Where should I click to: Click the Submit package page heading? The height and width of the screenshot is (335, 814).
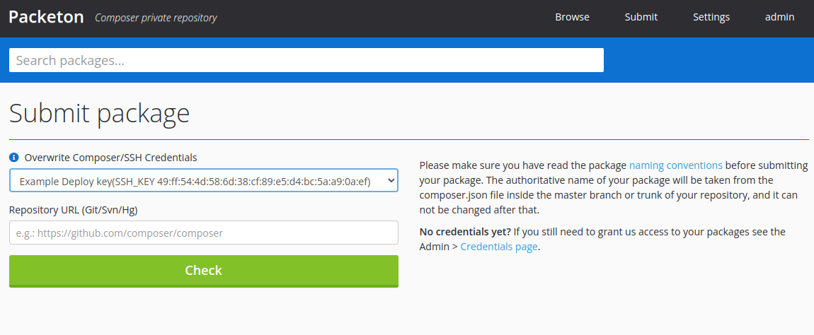99,113
